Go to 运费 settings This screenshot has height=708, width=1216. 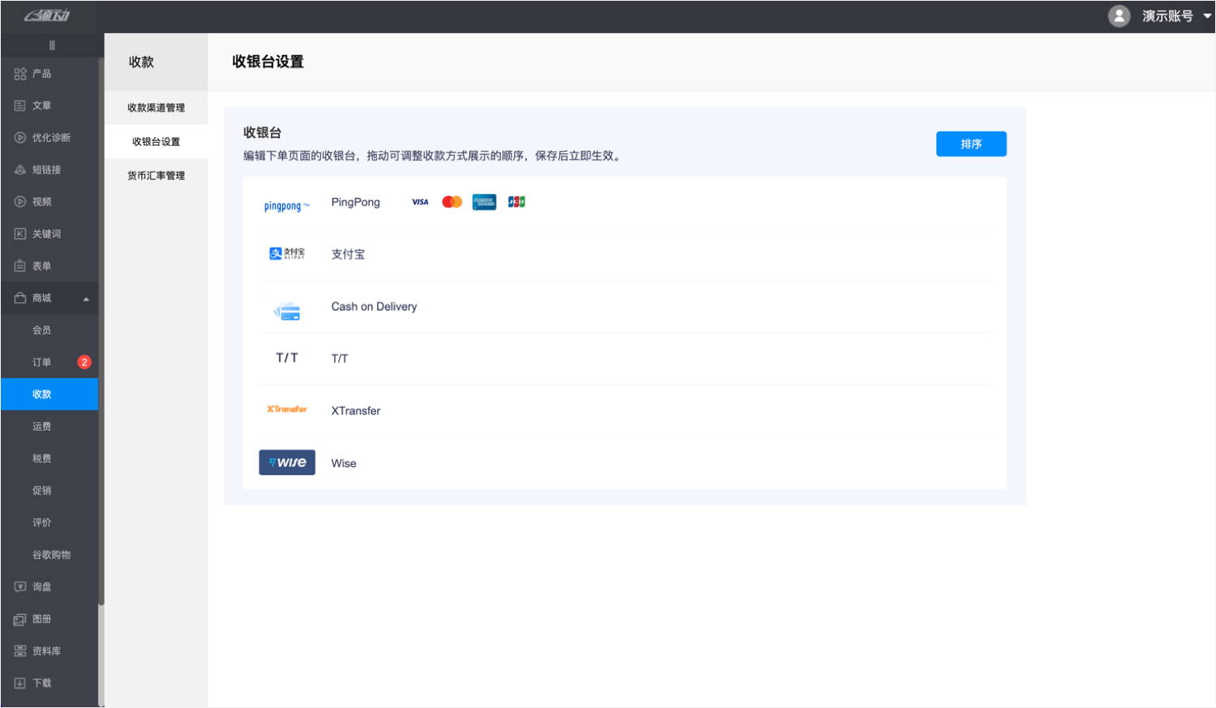42,427
